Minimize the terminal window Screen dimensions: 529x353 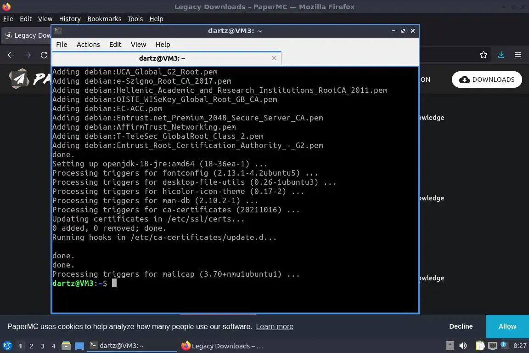(394, 31)
